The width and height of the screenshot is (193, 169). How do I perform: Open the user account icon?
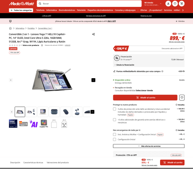pyautogui.click(x=168, y=4)
